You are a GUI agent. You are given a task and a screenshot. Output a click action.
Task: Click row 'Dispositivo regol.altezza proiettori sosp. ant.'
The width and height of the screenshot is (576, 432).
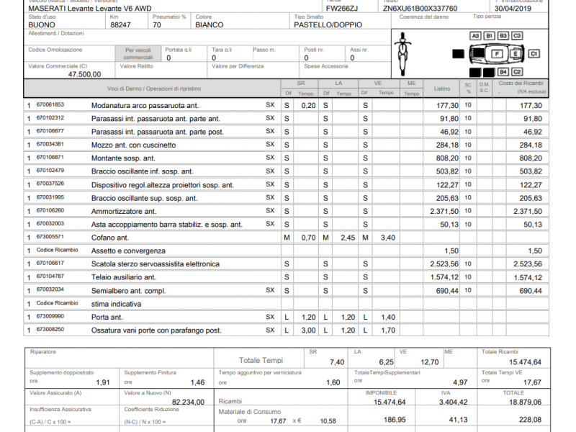point(286,185)
